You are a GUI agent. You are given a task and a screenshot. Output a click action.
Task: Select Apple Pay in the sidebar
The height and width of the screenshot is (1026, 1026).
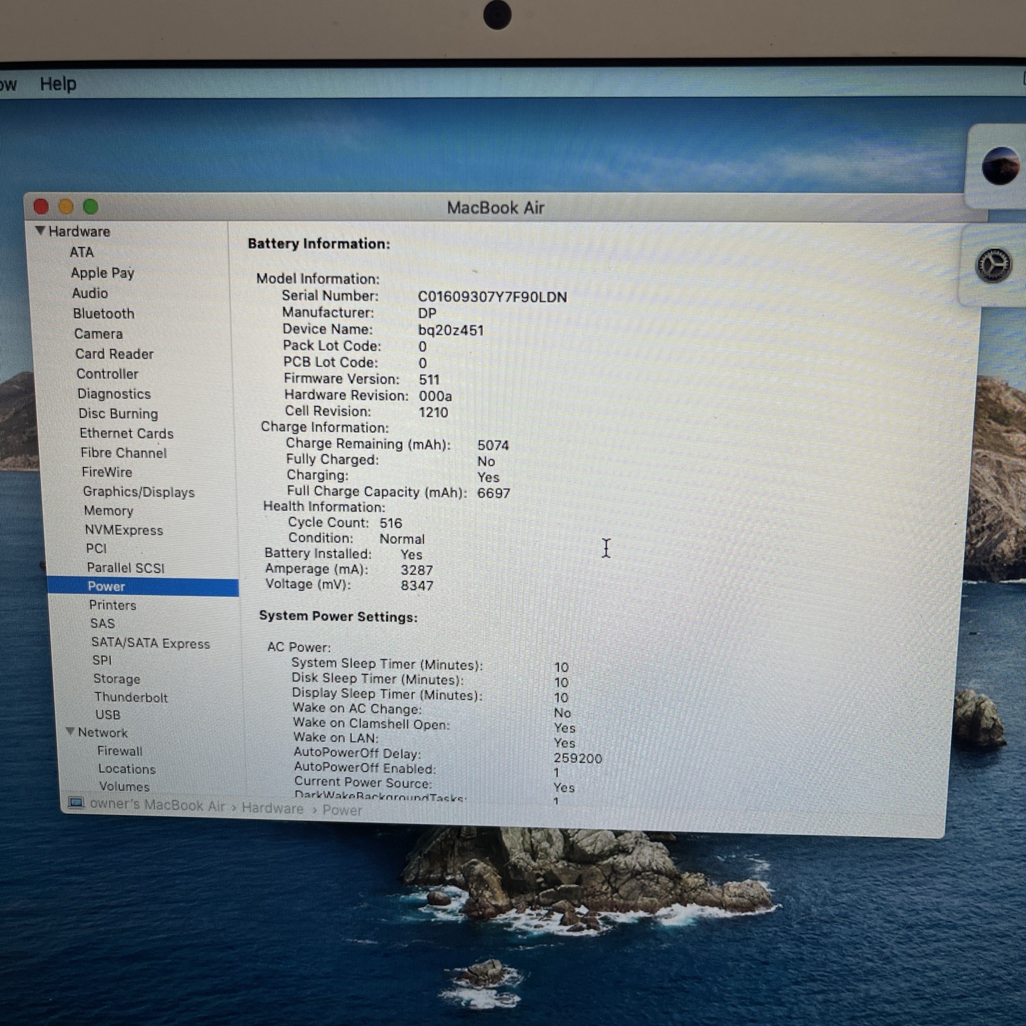point(103,273)
